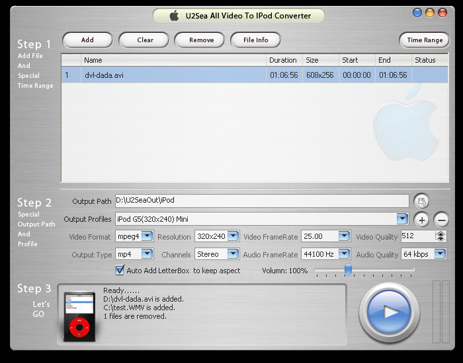
Task: Click the Video Quality 512 field
Action: (418, 236)
